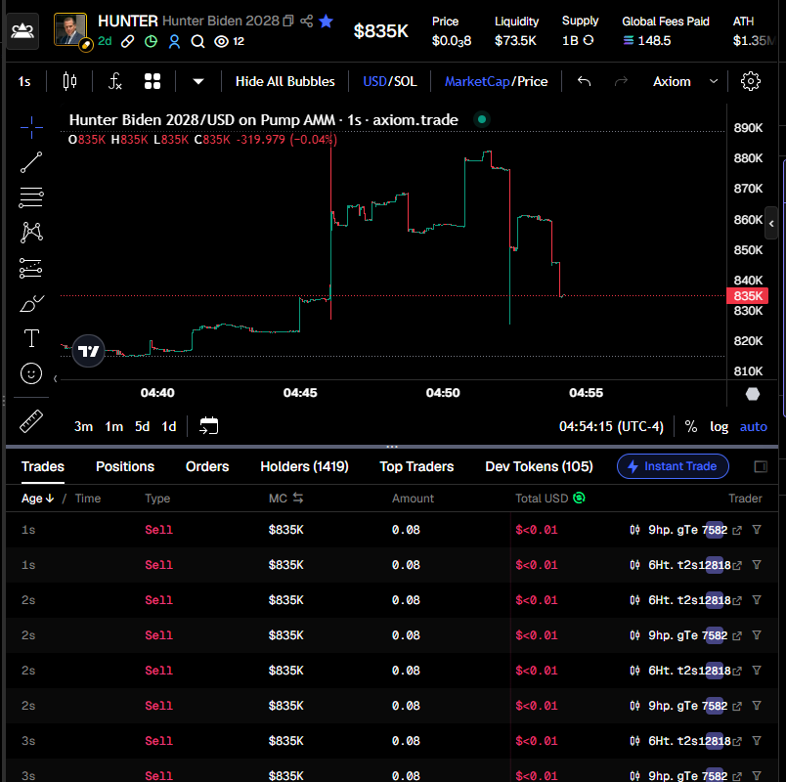
Task: Filter trades by first row trader 9hp.gTe
Action: 757,530
